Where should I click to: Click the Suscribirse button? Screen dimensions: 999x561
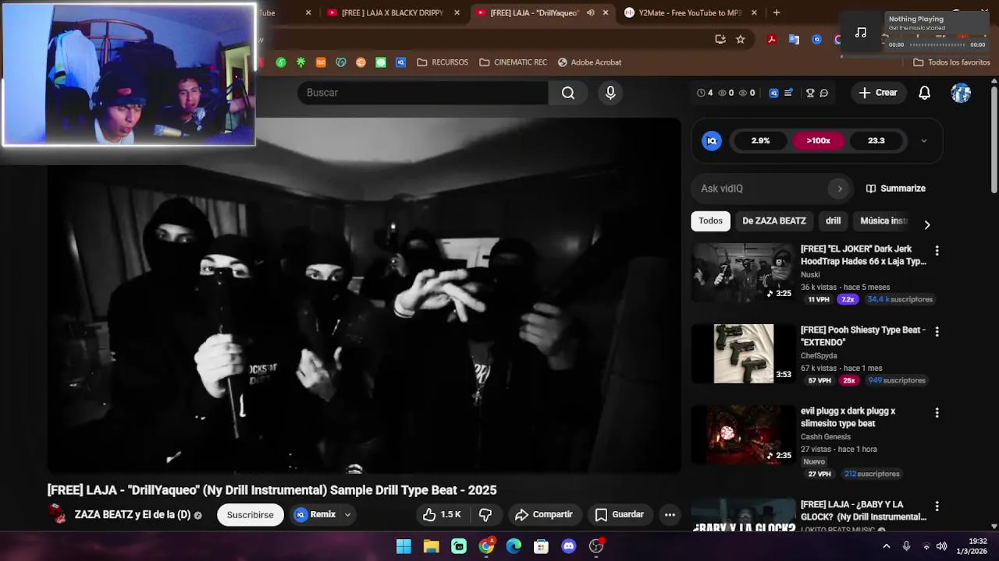tap(250, 515)
